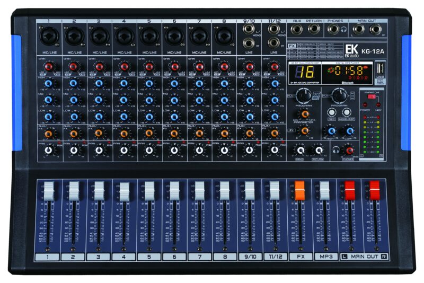
Task: Click the DSP program display showing 16
Action: click(x=304, y=72)
